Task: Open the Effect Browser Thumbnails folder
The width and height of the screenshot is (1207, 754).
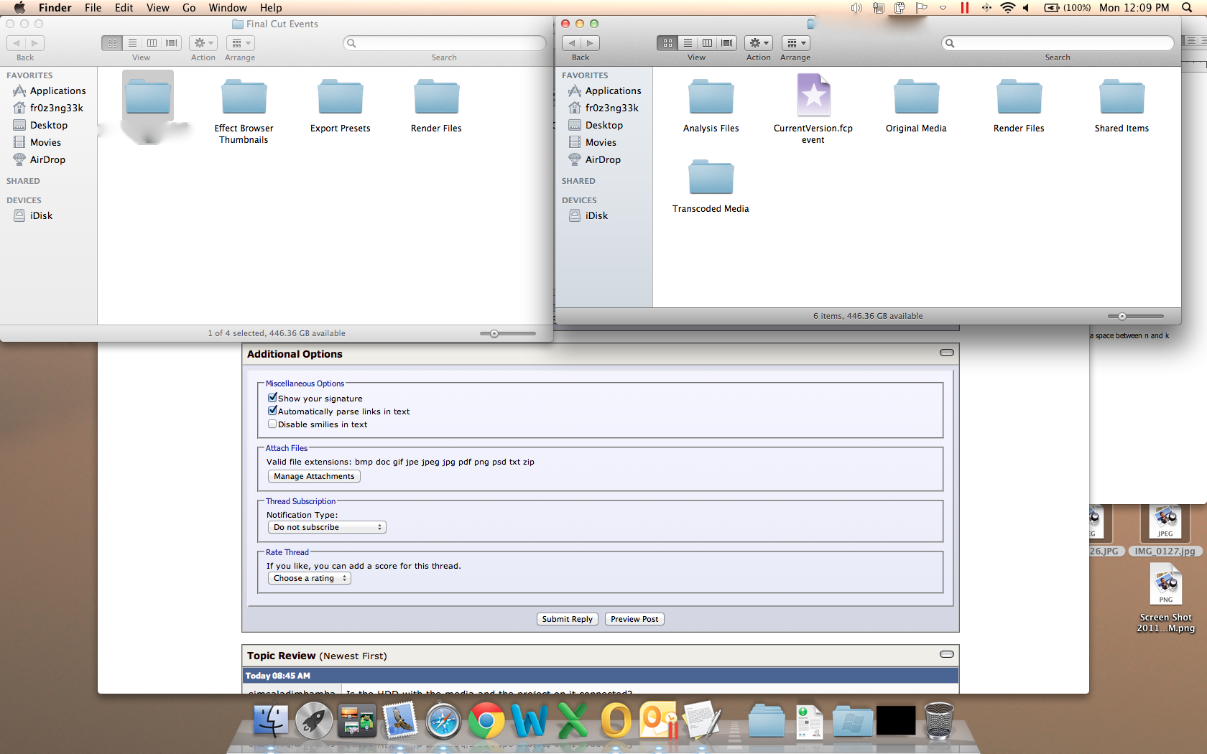Action: (x=244, y=98)
